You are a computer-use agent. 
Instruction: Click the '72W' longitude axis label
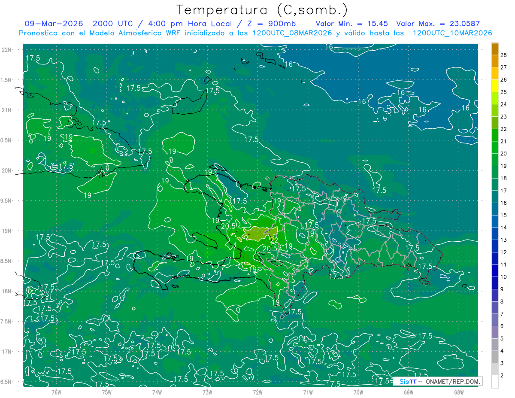(x=257, y=392)
